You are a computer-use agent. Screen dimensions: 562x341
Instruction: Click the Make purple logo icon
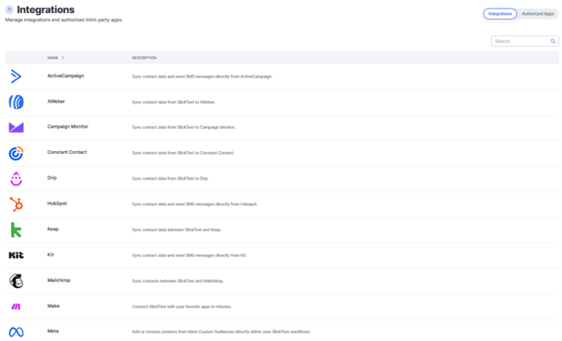coord(16,306)
